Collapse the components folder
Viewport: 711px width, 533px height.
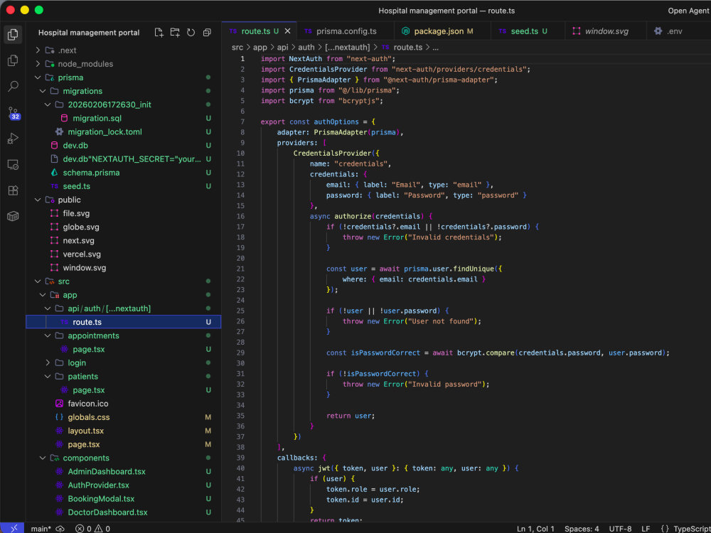click(123, 458)
